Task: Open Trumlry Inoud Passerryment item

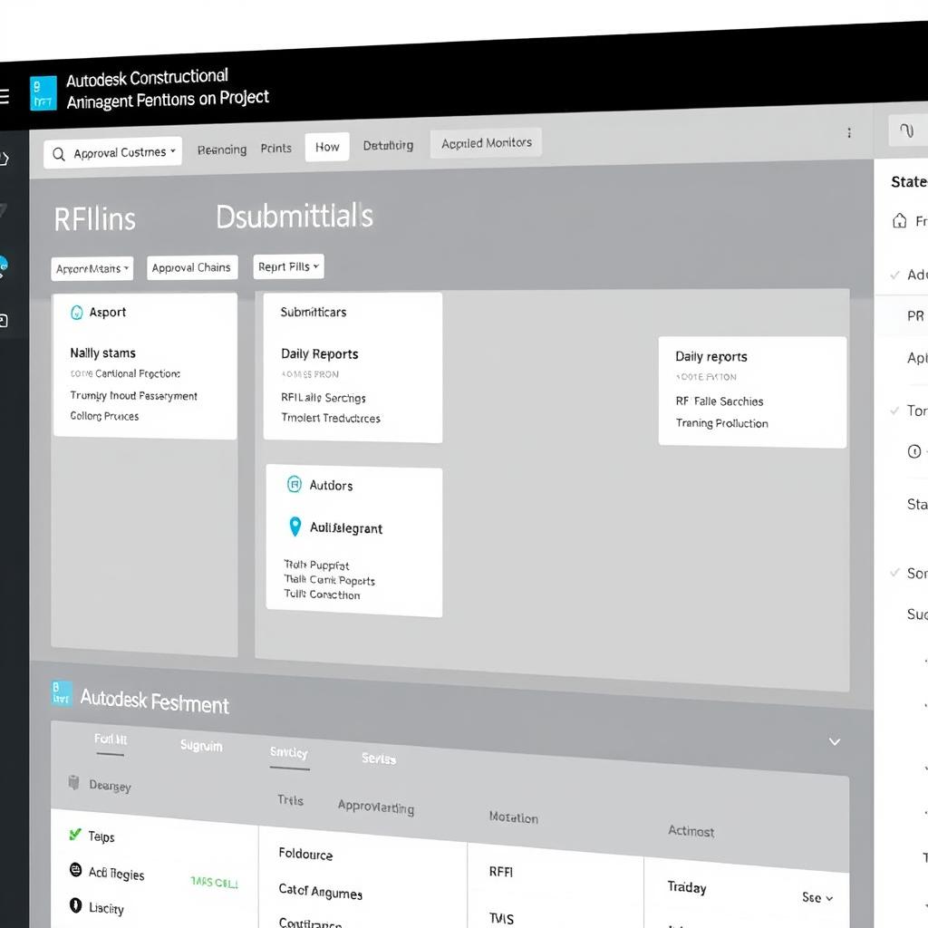Action: (134, 396)
